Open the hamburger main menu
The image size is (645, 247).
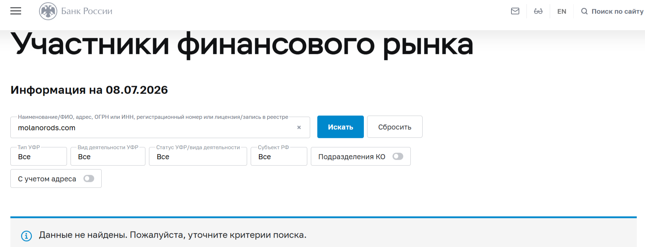click(x=16, y=11)
